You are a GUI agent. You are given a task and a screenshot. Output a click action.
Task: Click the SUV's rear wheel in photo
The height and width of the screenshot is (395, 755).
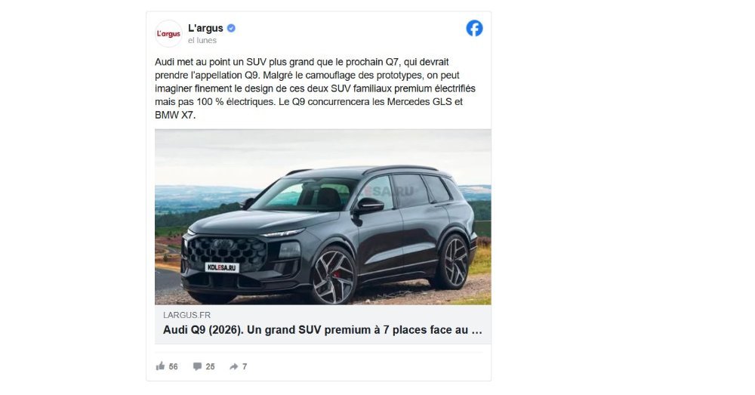pyautogui.click(x=452, y=262)
